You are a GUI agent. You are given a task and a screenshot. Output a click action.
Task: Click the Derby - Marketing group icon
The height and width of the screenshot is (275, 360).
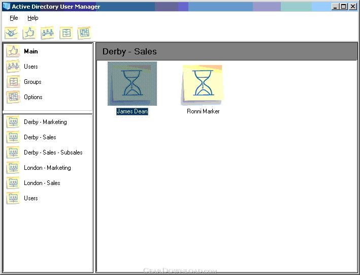[x=13, y=122]
